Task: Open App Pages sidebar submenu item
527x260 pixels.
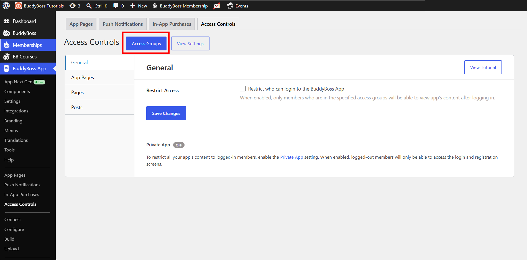Action: (15, 175)
